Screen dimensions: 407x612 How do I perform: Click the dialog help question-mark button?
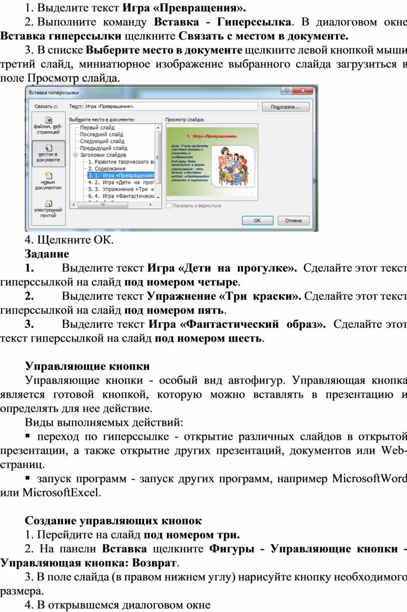[288, 92]
